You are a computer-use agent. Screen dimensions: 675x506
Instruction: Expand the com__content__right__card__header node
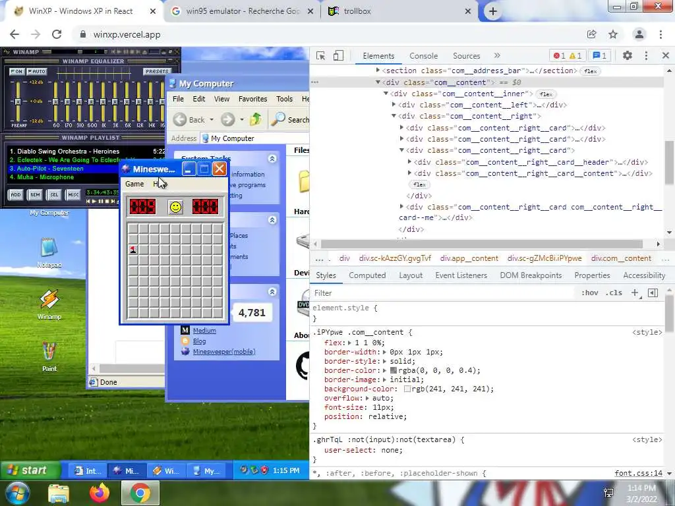point(409,162)
